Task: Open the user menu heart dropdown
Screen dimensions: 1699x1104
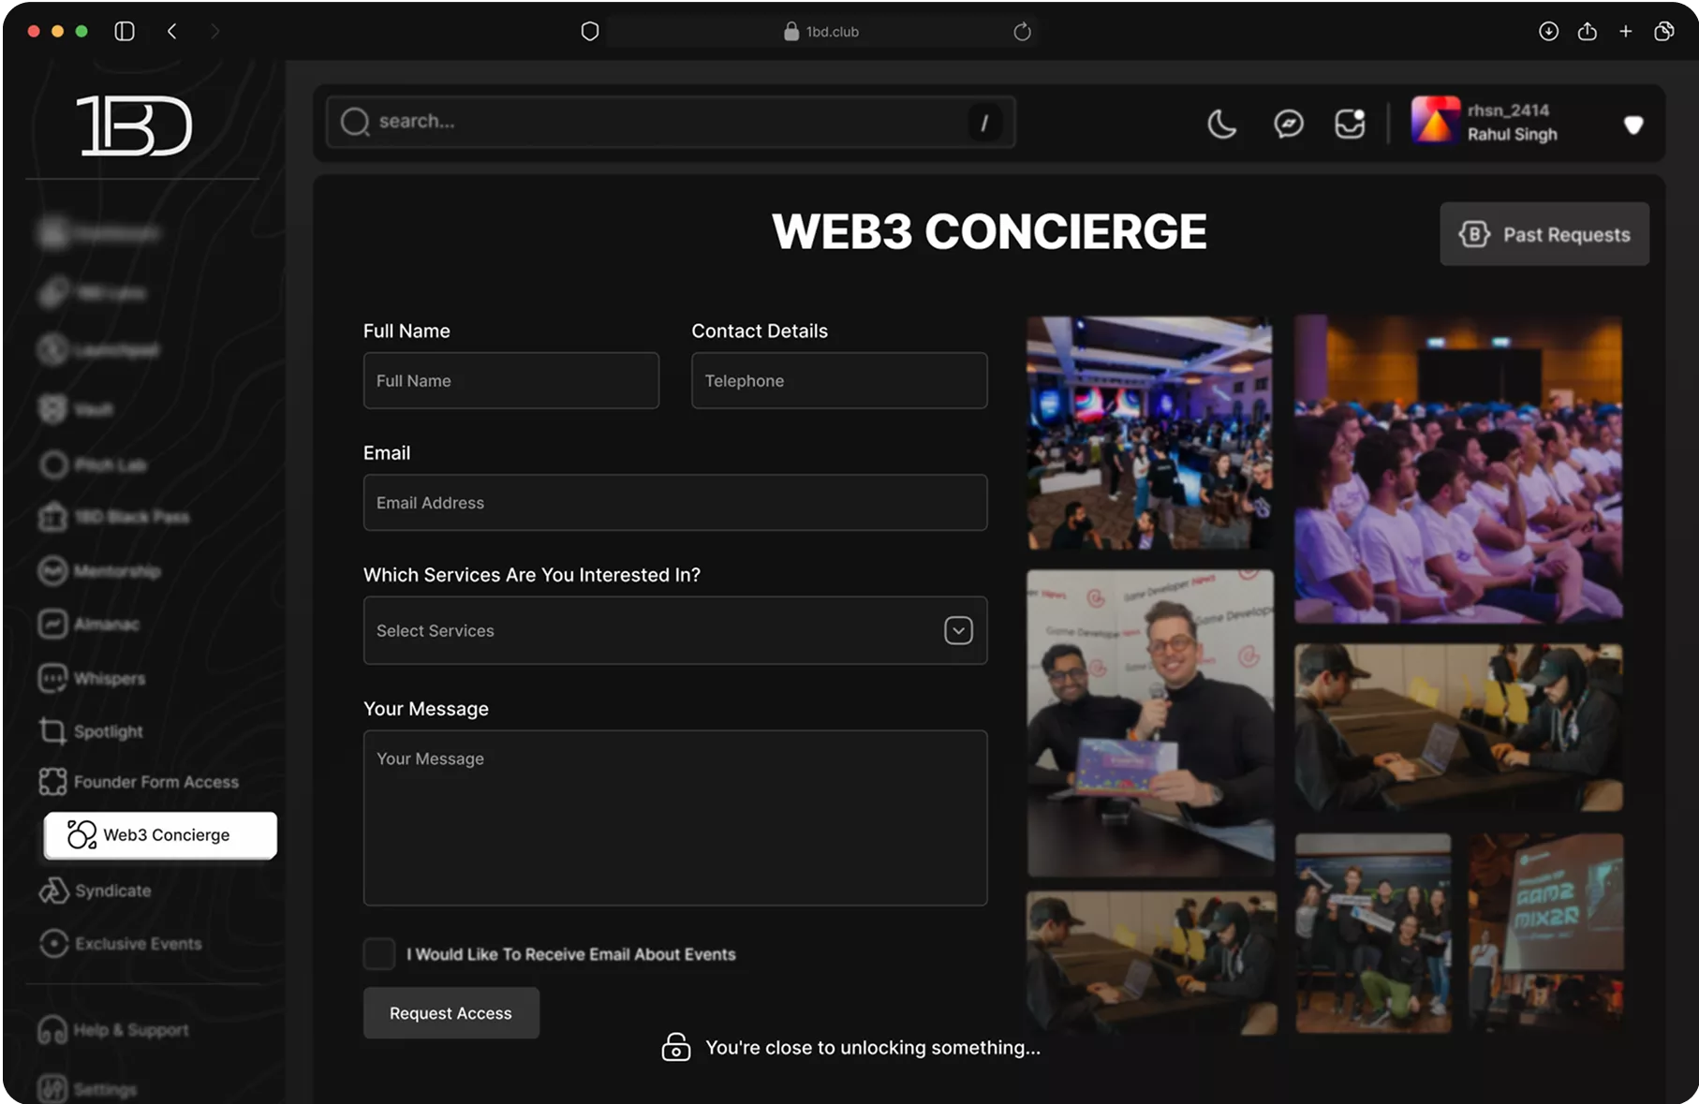Action: coord(1633,125)
